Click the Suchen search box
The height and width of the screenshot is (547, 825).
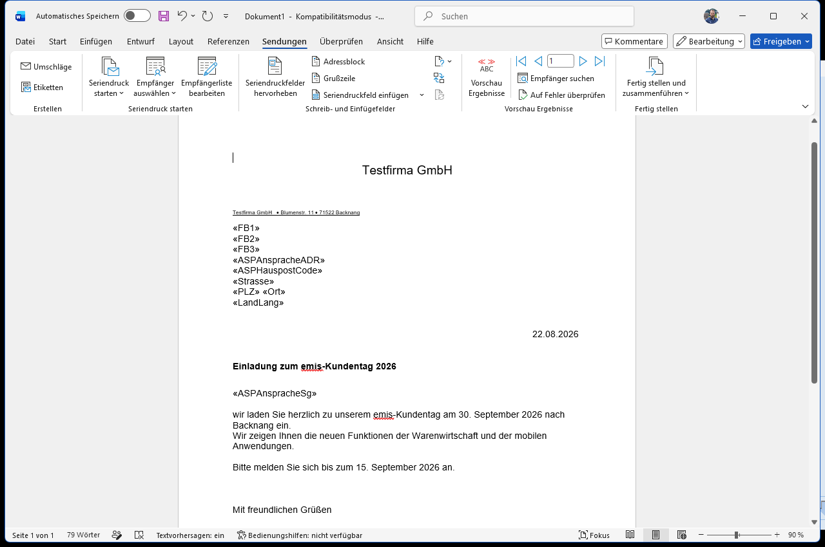click(524, 16)
